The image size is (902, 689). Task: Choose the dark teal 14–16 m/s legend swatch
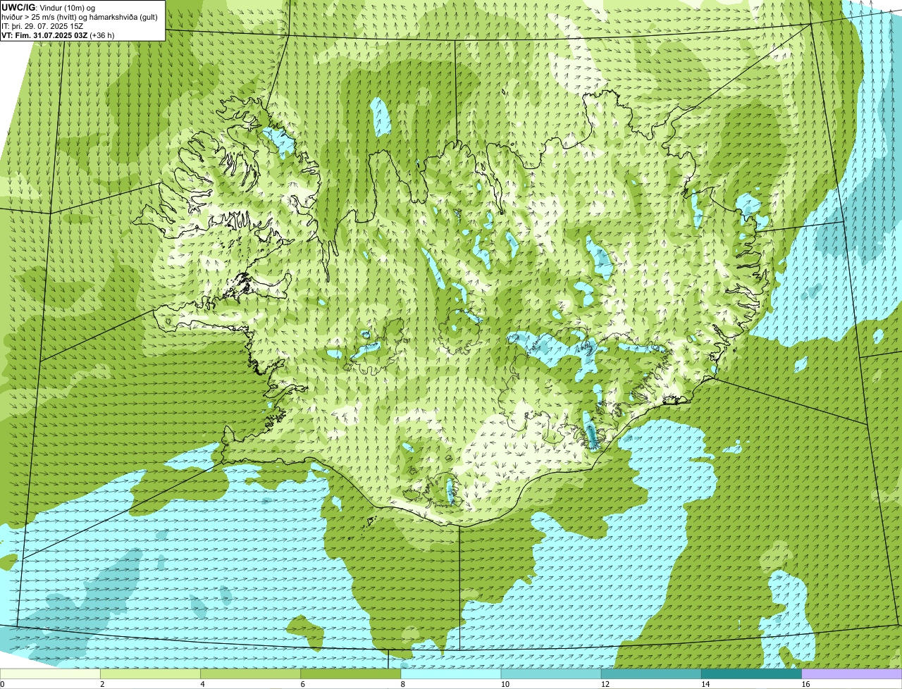pos(751,674)
